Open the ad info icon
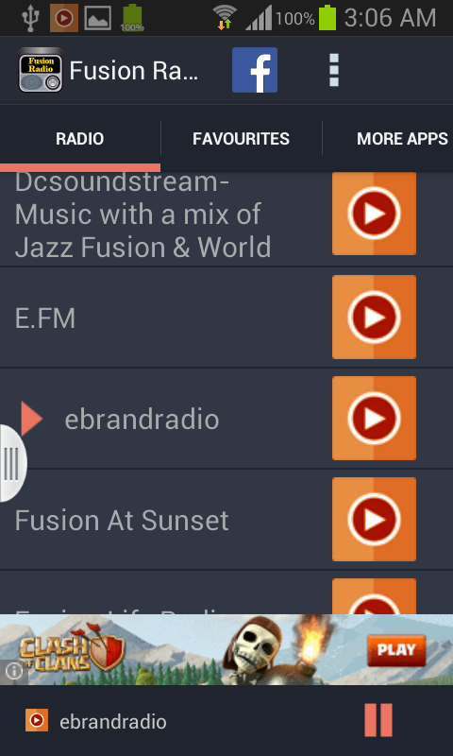This screenshot has height=756, width=453. [14, 672]
